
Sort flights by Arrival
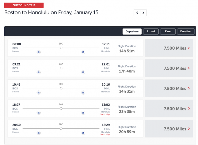[x=151, y=32]
